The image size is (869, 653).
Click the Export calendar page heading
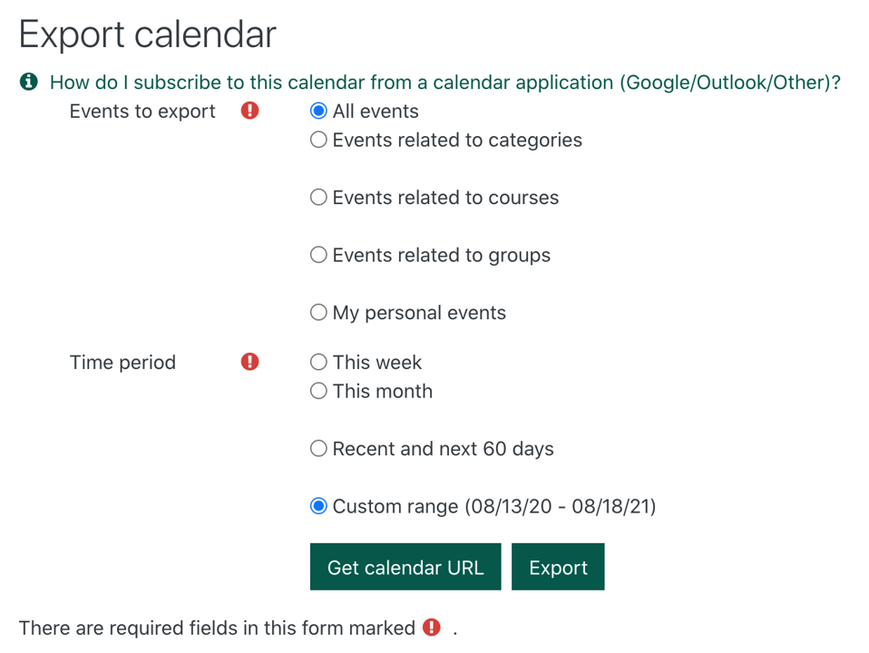(x=147, y=34)
